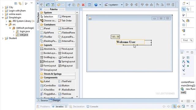
Task: Select Welcome User label on form
Action: [x=130, y=42]
